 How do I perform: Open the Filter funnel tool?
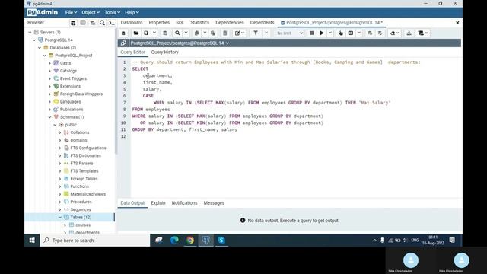click(x=256, y=33)
